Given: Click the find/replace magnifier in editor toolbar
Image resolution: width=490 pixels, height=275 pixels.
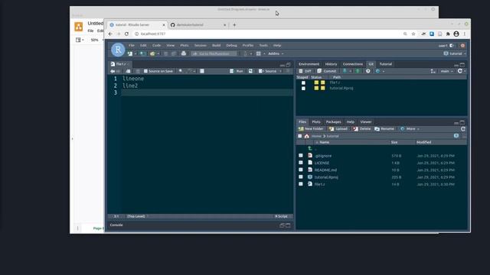Looking at the screenshot, I should 181,71.
